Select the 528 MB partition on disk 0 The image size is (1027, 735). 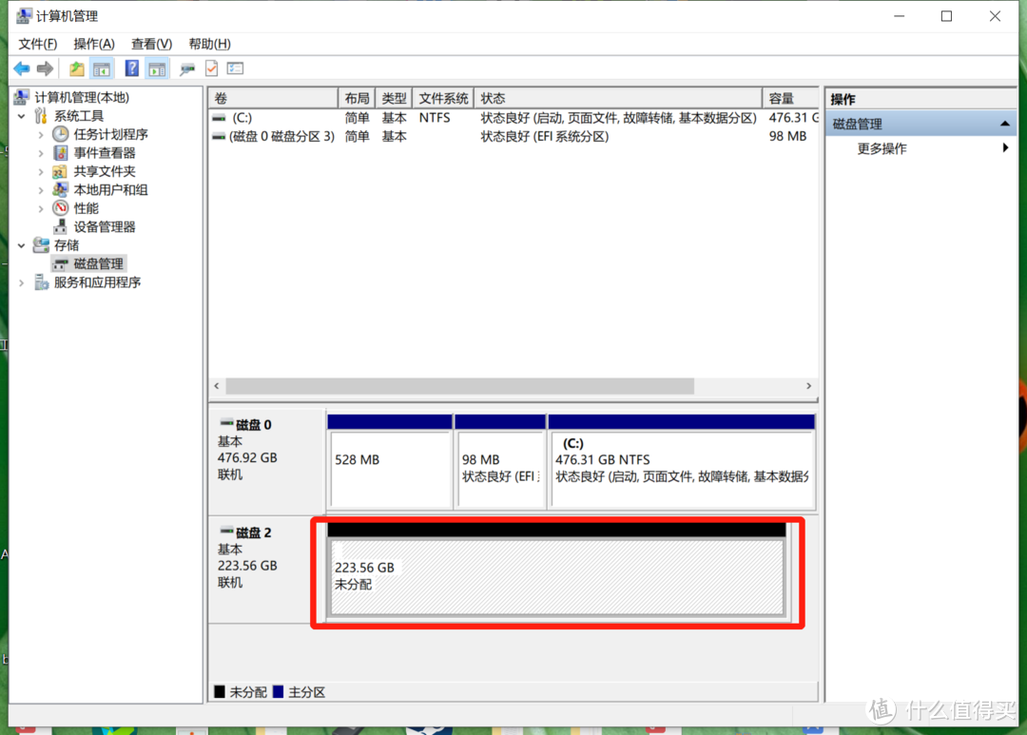[x=390, y=461]
